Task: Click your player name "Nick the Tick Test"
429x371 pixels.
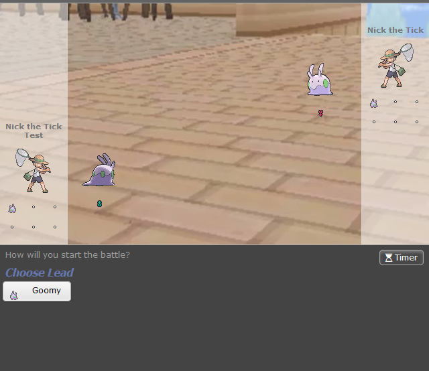Action: [x=34, y=131]
